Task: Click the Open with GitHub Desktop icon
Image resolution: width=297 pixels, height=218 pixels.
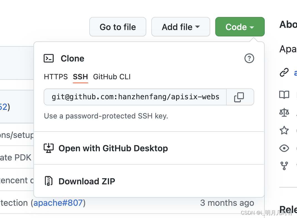Action: 49,148
